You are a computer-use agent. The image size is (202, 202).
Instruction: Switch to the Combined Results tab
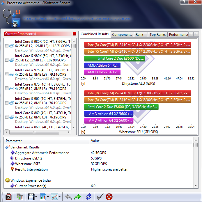pyautogui.click(x=95, y=34)
